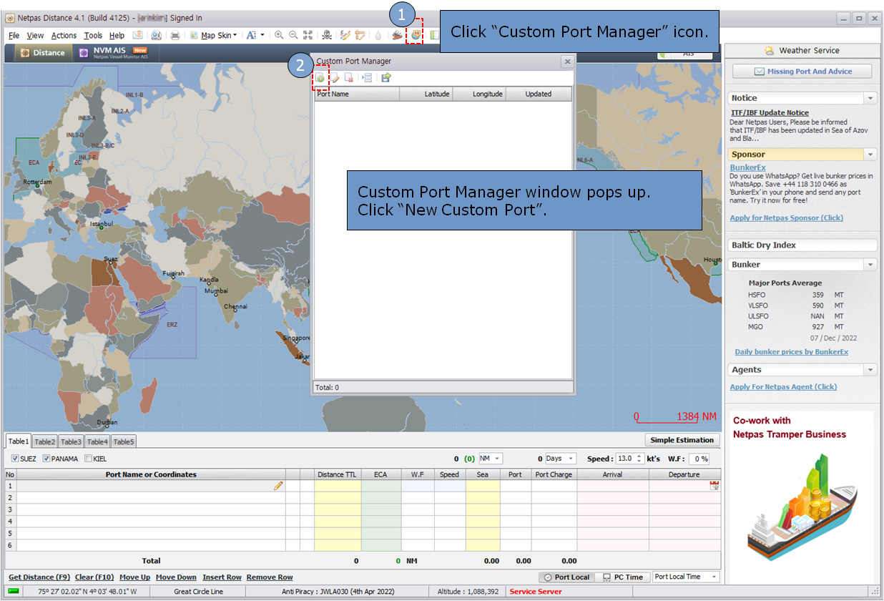Select the Port Local time toggle

(566, 577)
